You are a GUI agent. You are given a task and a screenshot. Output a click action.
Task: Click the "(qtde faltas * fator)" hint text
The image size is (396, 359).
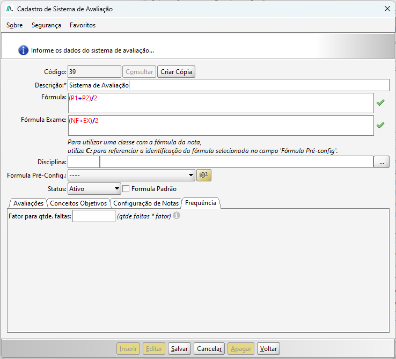[144, 216]
